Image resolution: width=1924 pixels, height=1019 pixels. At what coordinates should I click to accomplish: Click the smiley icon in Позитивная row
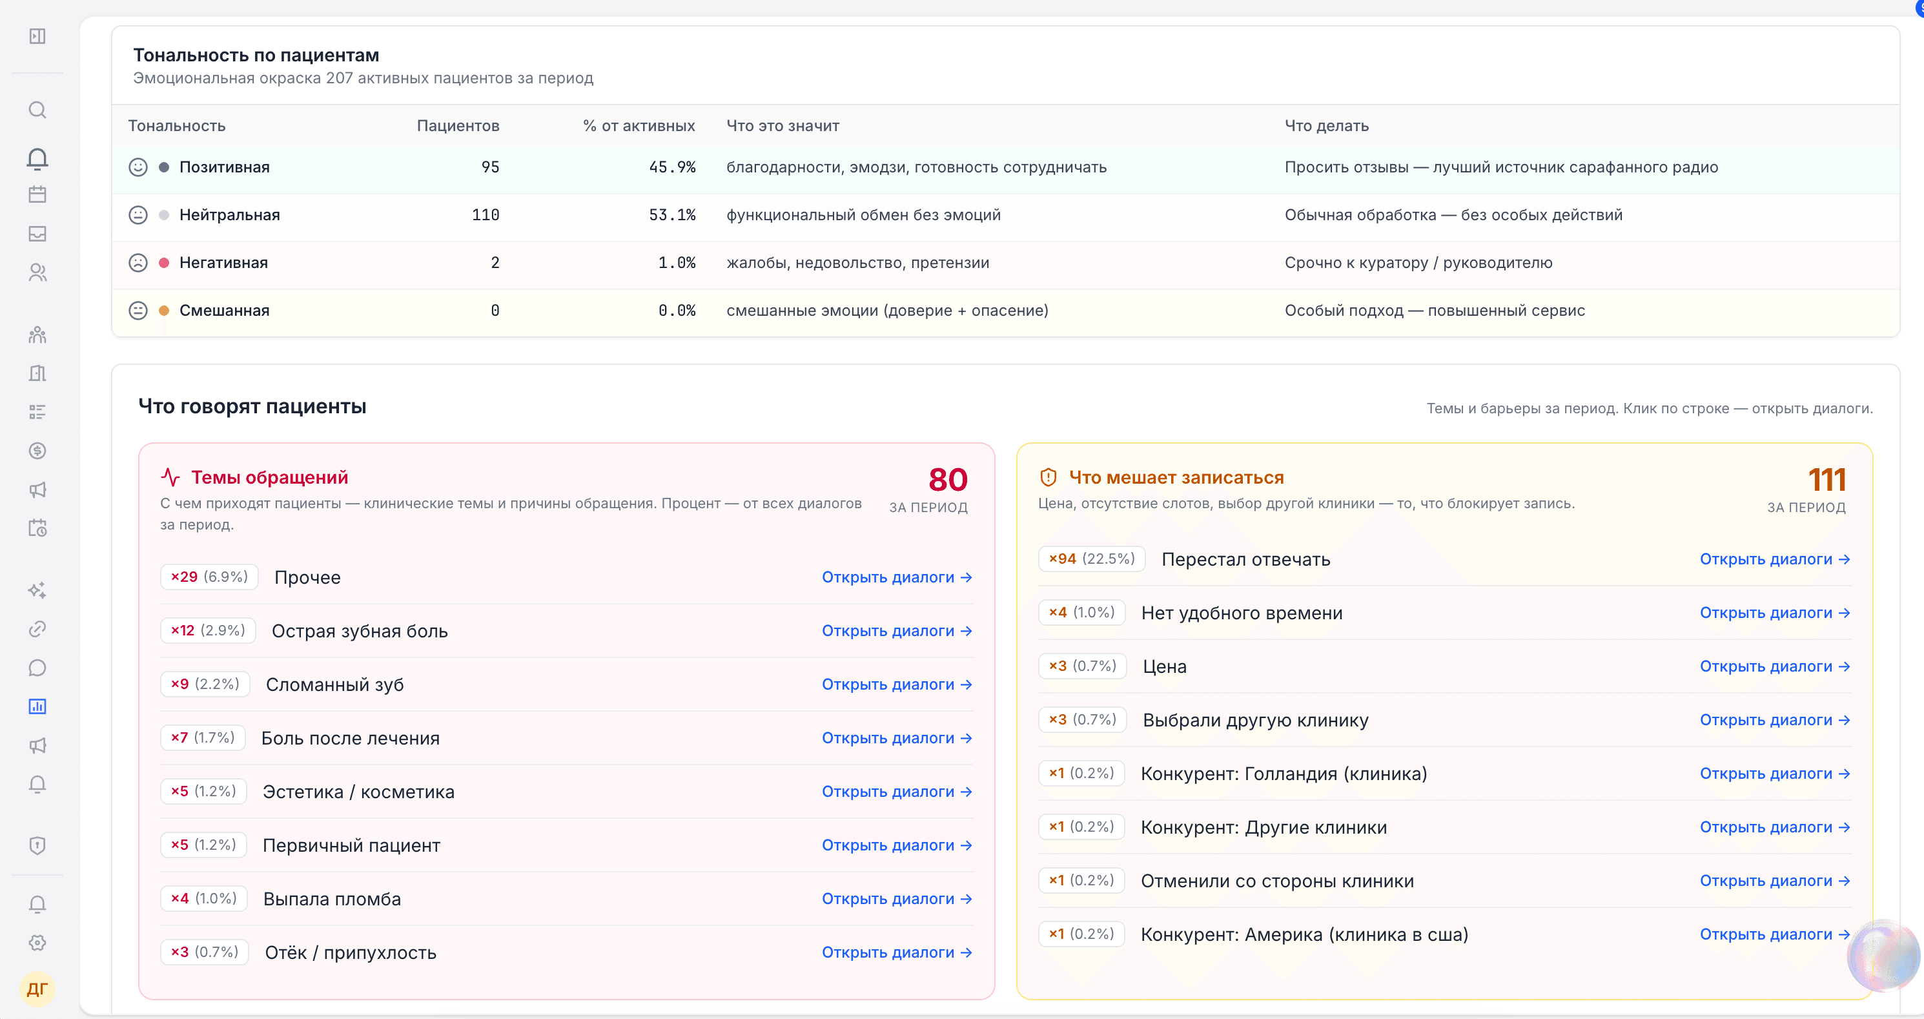[x=138, y=167]
